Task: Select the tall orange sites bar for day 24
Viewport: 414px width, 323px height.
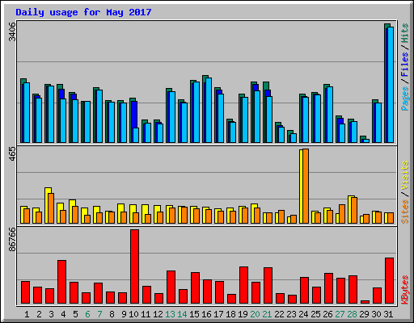Action: [306, 186]
